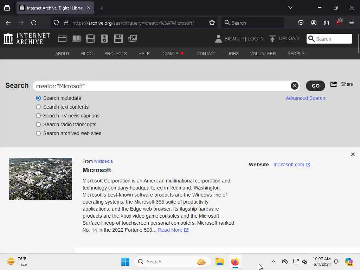Click the Internet Archive logo
Viewport: 360px width, 270px height.
point(27,39)
